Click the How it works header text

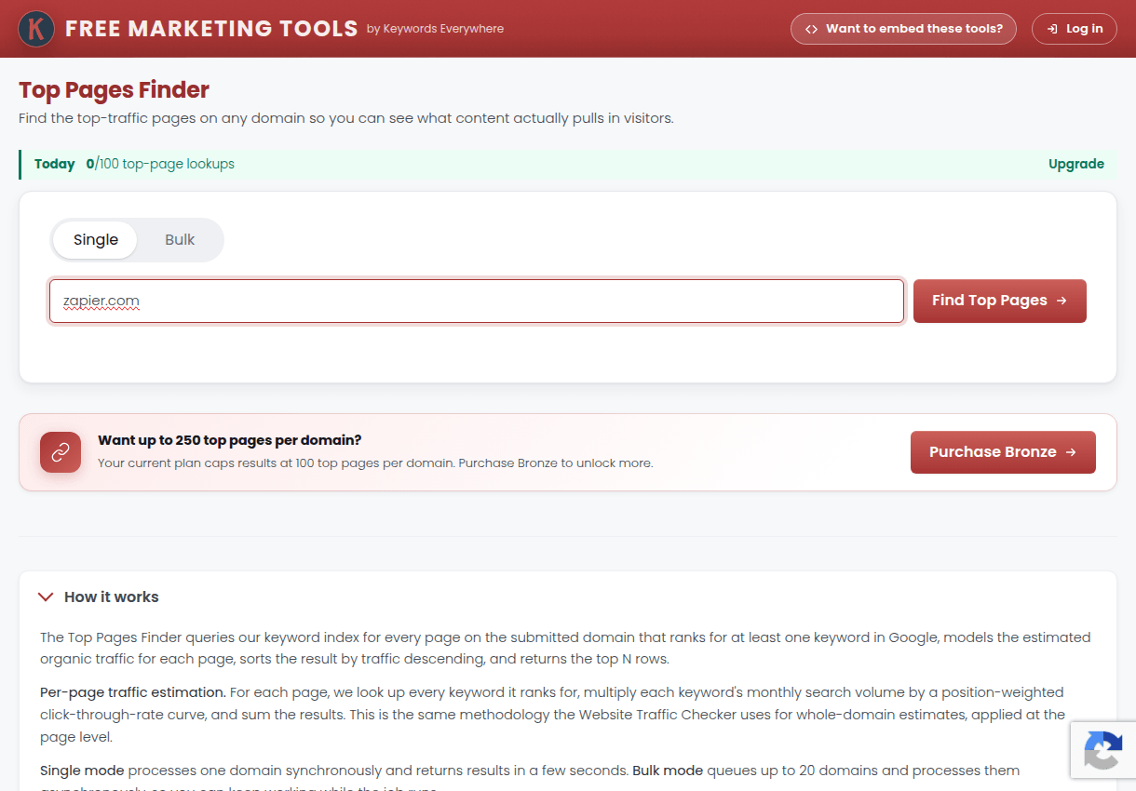(112, 597)
